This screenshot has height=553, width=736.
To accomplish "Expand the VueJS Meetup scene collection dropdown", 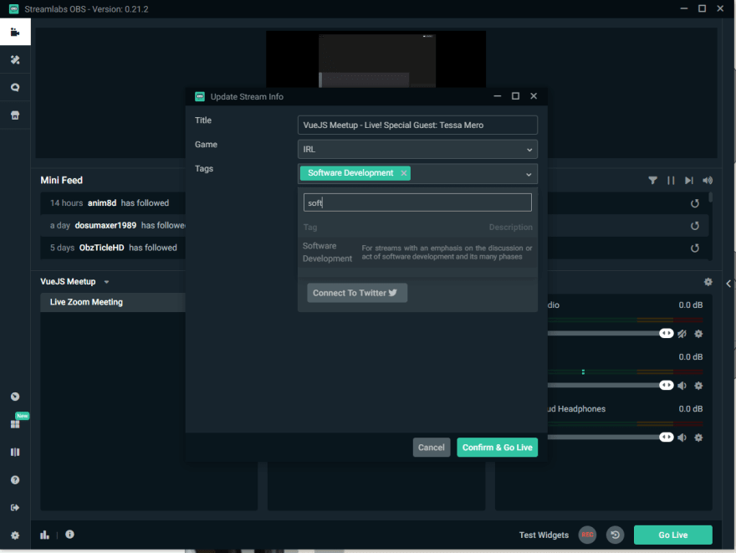I will pos(106,282).
